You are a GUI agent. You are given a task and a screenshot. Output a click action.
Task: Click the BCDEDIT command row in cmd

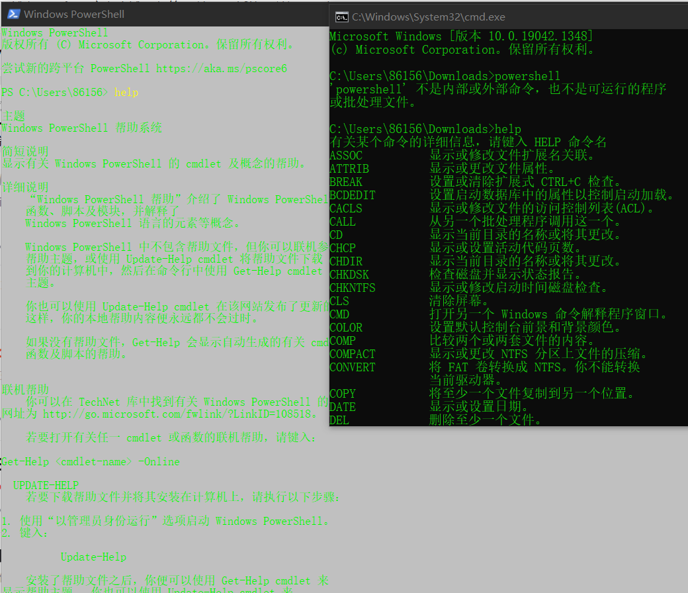[501, 195]
